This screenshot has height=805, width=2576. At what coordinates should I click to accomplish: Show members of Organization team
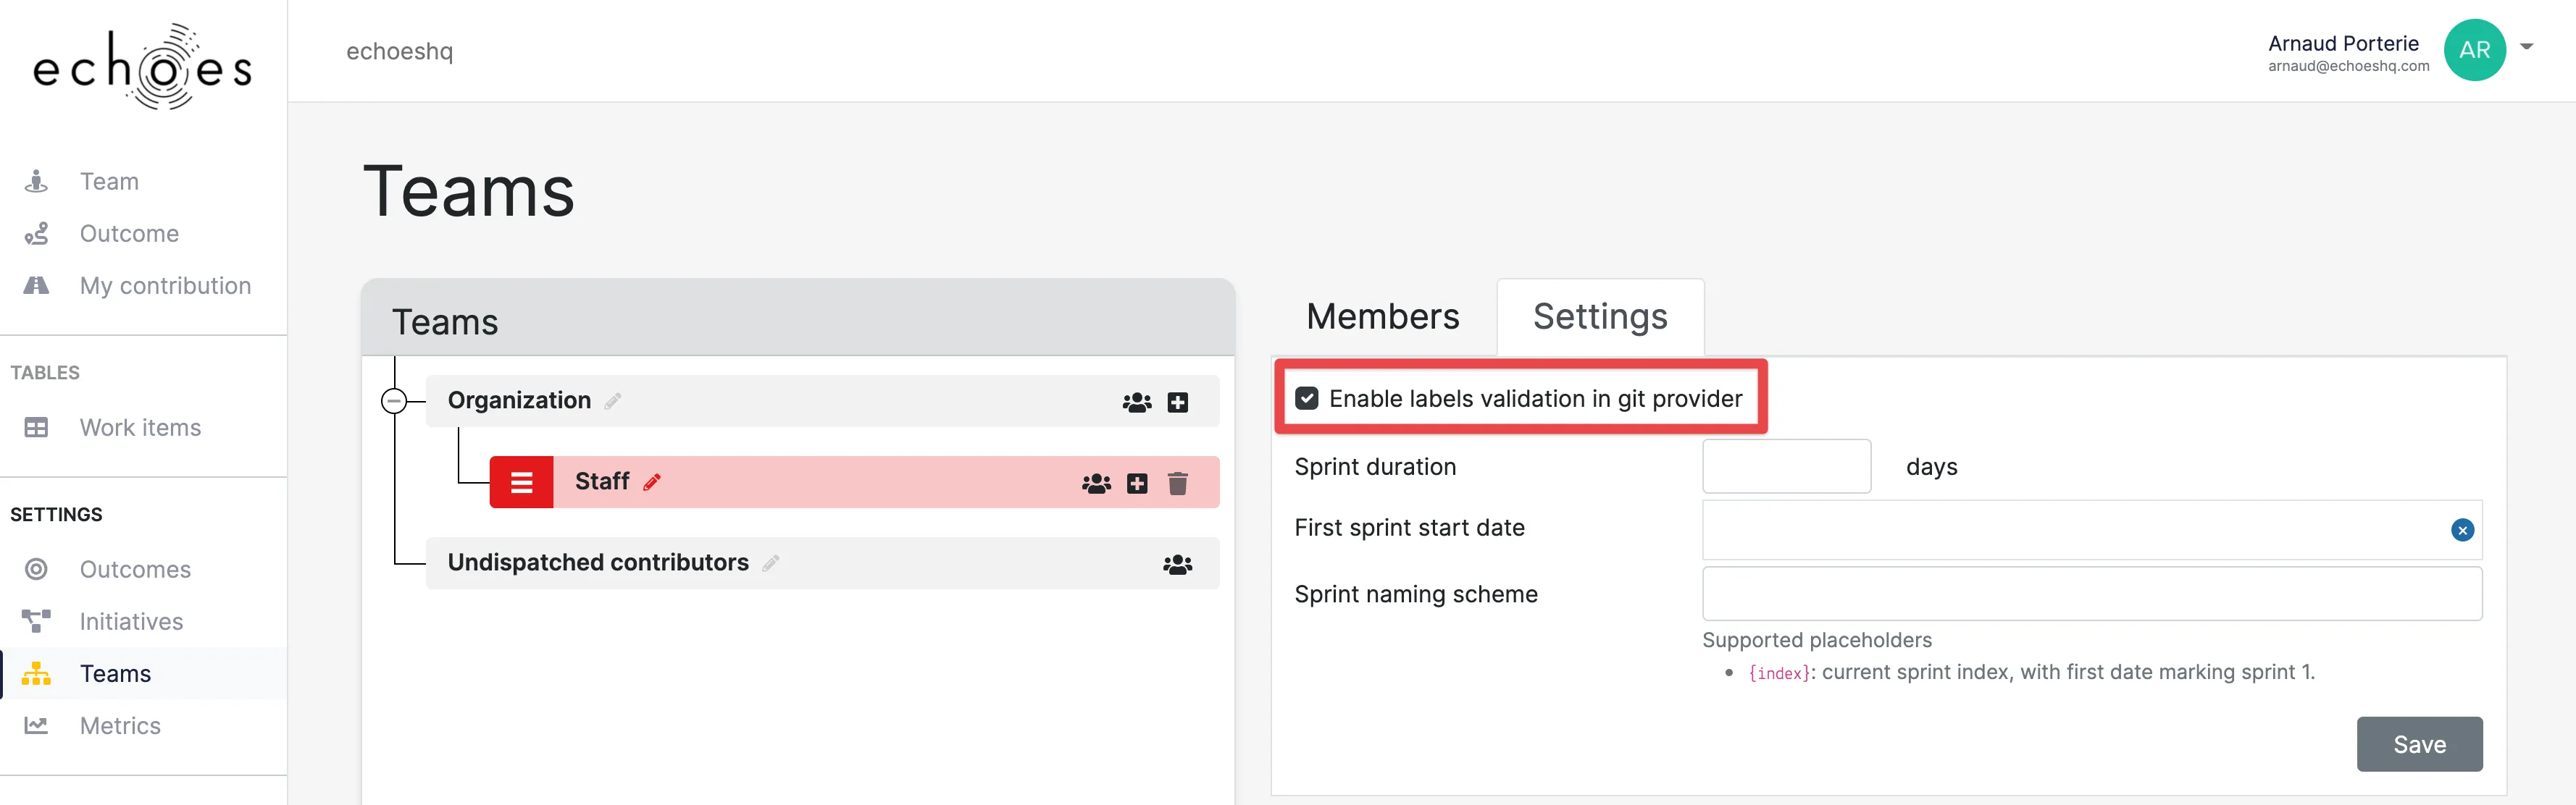coord(1137,402)
